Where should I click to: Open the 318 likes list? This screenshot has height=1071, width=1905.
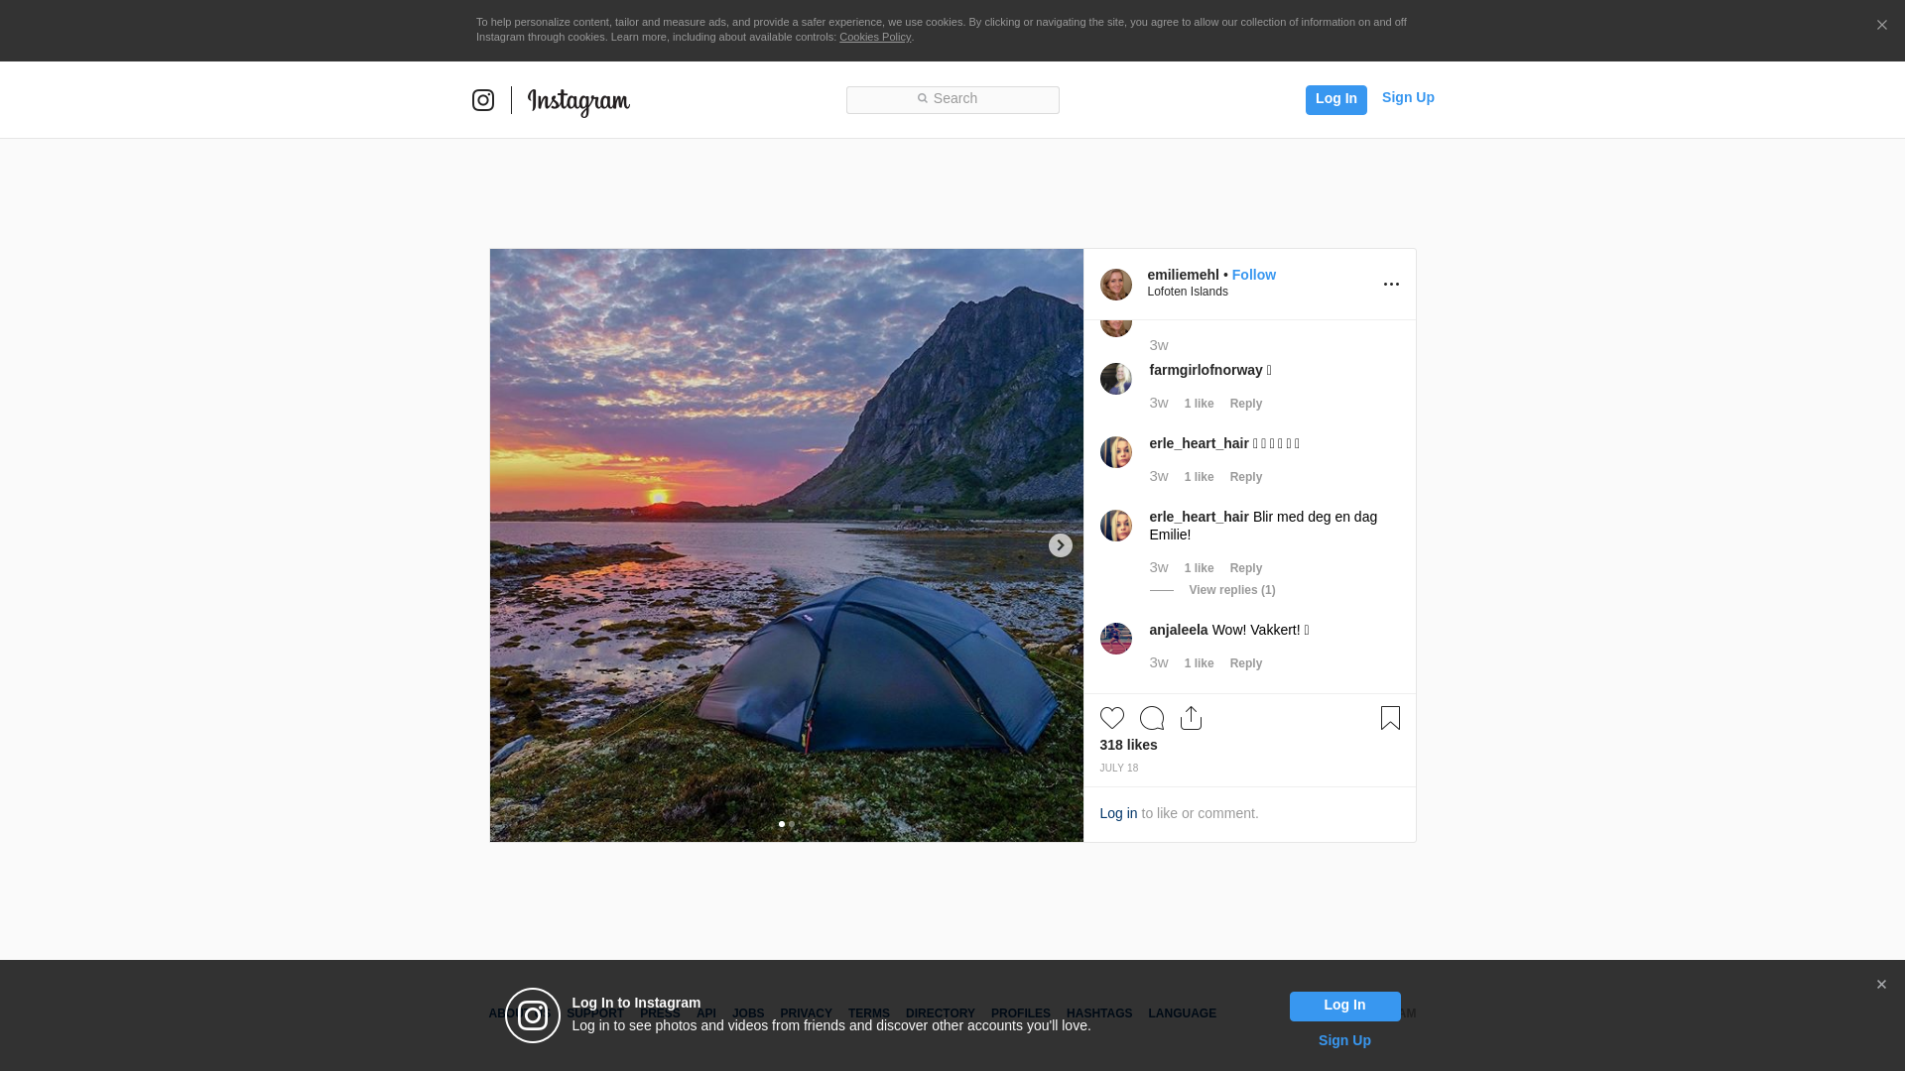(1129, 745)
